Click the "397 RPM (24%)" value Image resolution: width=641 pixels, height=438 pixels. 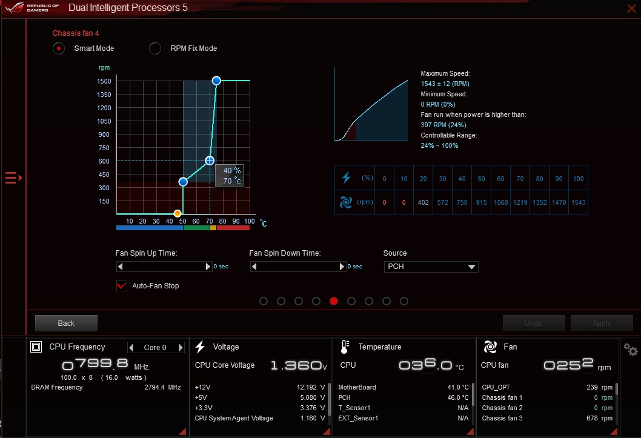[x=443, y=125]
